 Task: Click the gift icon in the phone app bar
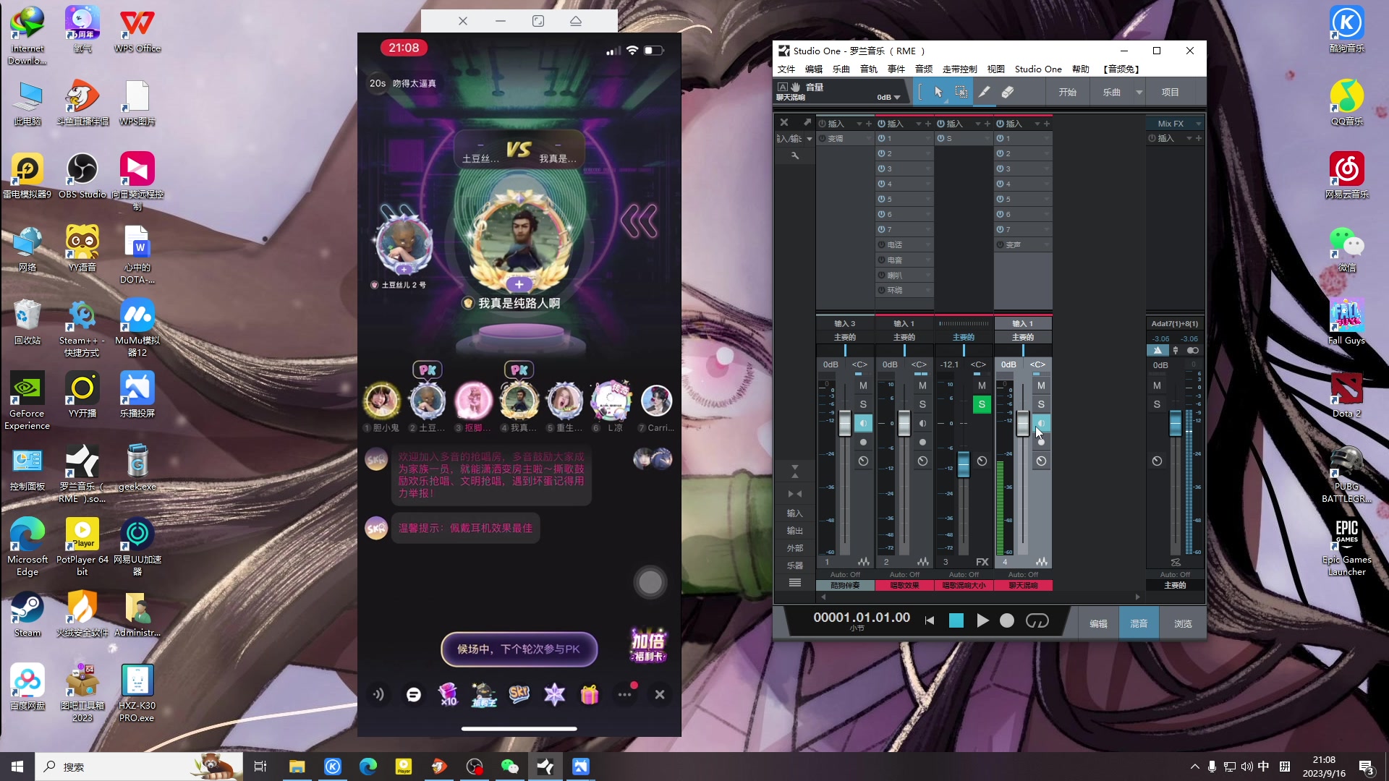(x=590, y=694)
